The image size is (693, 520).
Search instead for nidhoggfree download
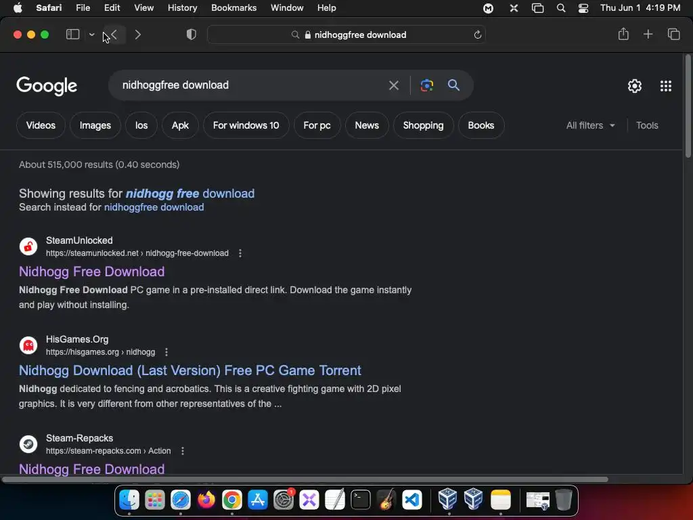[x=154, y=207]
